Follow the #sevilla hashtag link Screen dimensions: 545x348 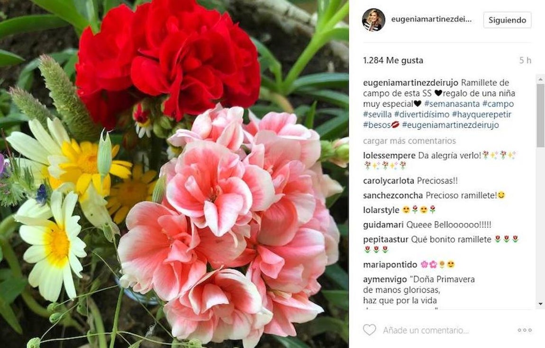[377, 114]
